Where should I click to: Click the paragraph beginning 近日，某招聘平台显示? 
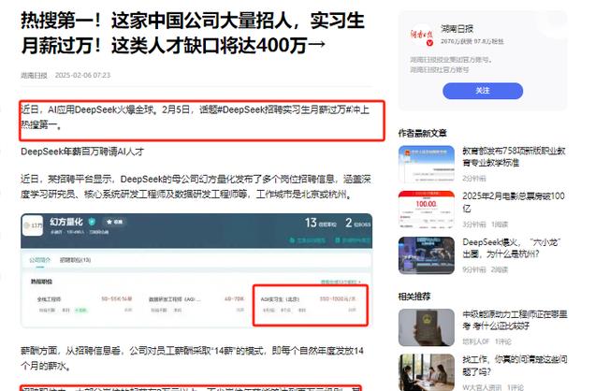pos(196,186)
